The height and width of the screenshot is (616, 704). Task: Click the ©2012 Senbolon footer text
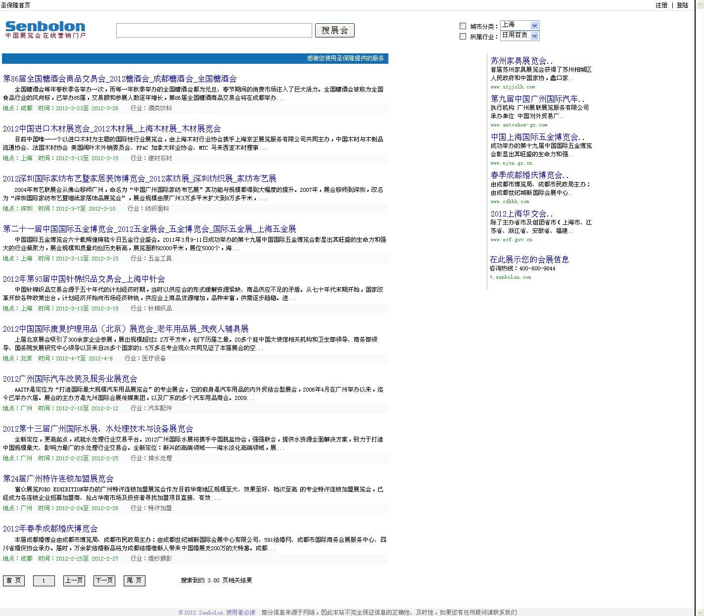pos(201,613)
